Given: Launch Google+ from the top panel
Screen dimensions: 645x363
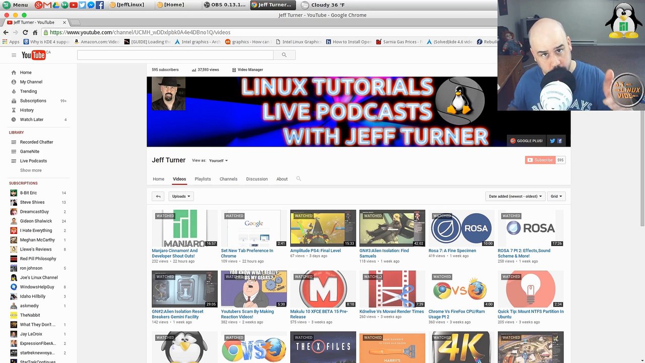Looking at the screenshot, I should point(38,5).
